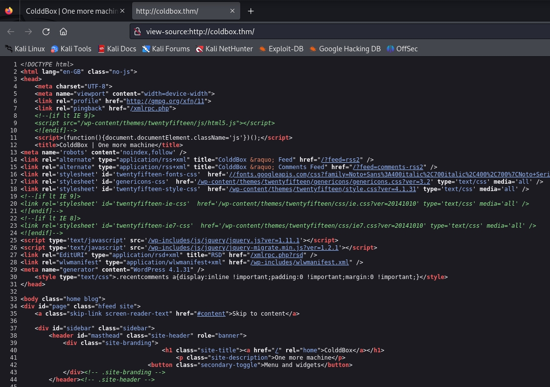The width and height of the screenshot is (550, 387).
Task: Open a new tab with plus icon
Action: click(251, 11)
